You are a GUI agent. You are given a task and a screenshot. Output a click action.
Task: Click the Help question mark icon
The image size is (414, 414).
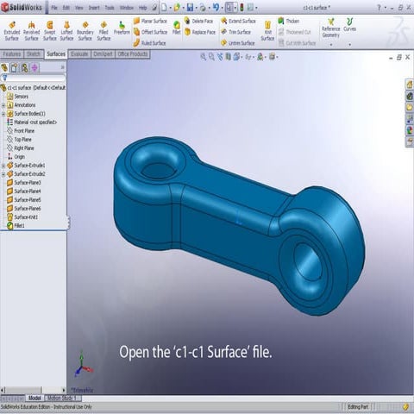tap(379, 8)
